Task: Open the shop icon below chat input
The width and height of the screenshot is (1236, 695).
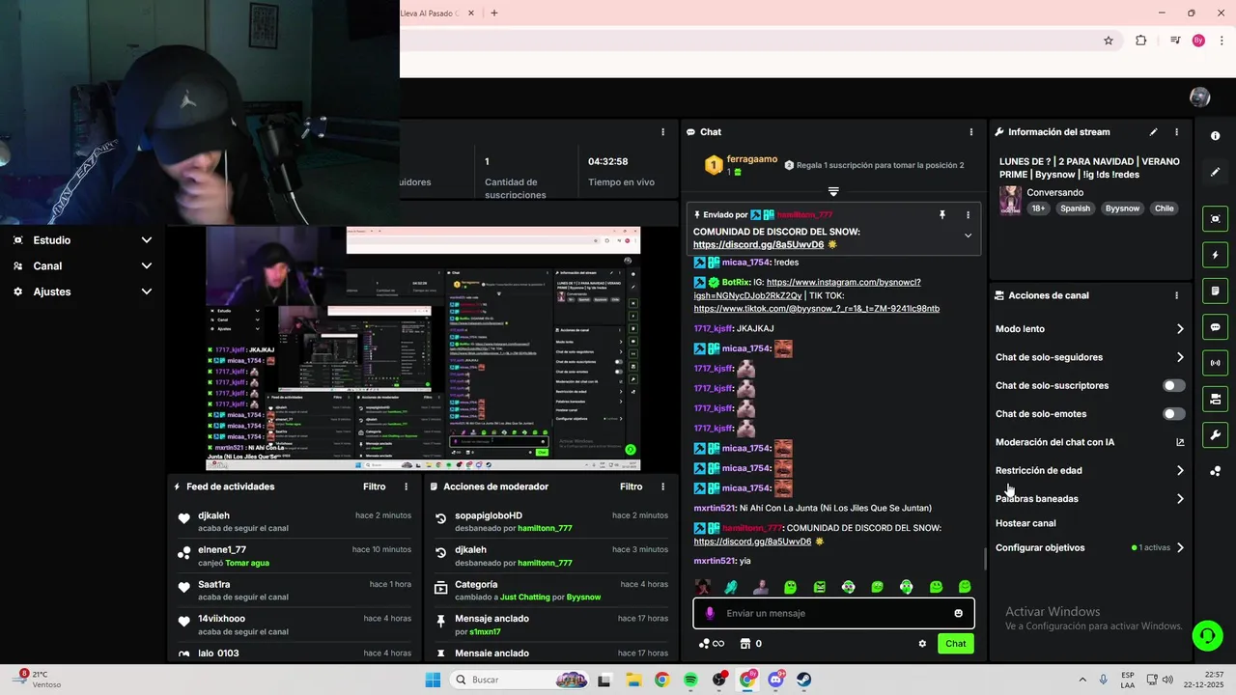Action: click(745, 644)
